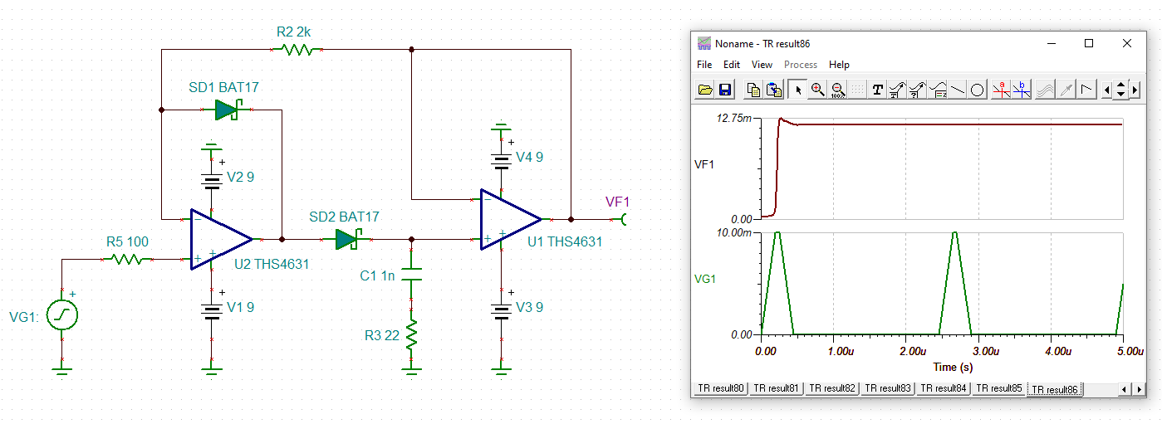
Task: Select the TR result86 tab
Action: (1055, 388)
